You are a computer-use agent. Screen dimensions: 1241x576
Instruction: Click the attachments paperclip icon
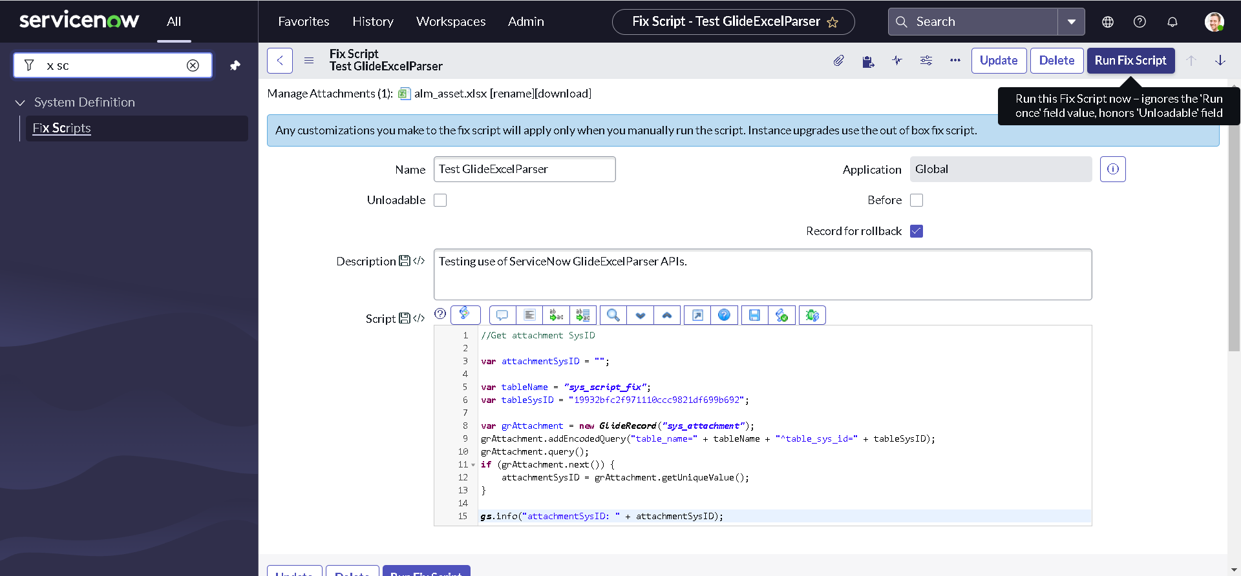point(838,61)
